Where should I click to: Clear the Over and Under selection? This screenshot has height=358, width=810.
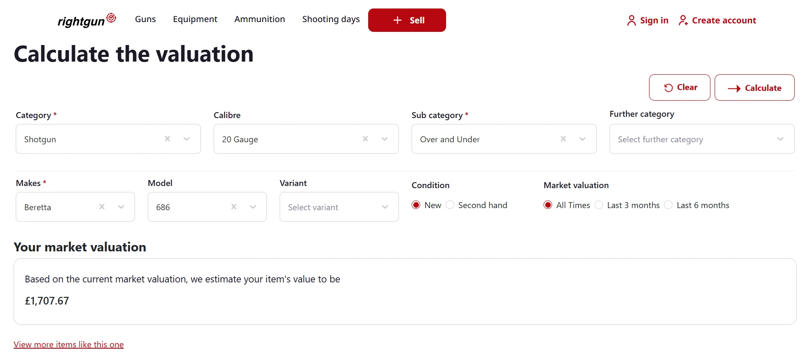563,139
